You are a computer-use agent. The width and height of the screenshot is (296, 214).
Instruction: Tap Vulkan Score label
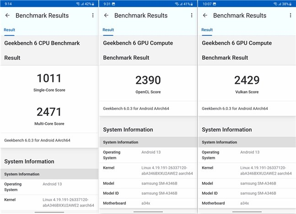pyautogui.click(x=247, y=92)
